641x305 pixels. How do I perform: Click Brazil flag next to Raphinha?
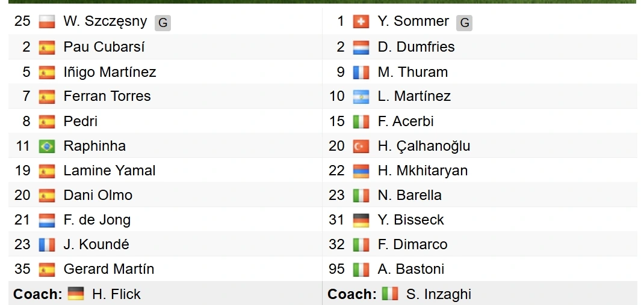coord(46,146)
